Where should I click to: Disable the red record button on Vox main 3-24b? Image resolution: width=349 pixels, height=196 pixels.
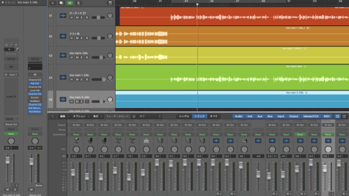click(87, 101)
